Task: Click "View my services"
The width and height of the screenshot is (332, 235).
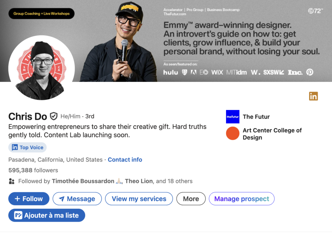Action: pos(139,199)
